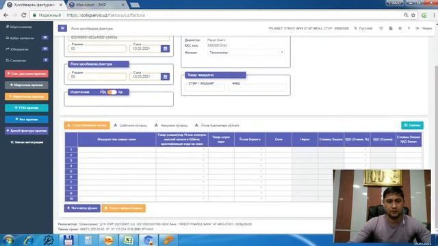The width and height of the screenshot is (438, 246).
Task: Open row 10 product catalog dropdown
Action: click(203, 199)
